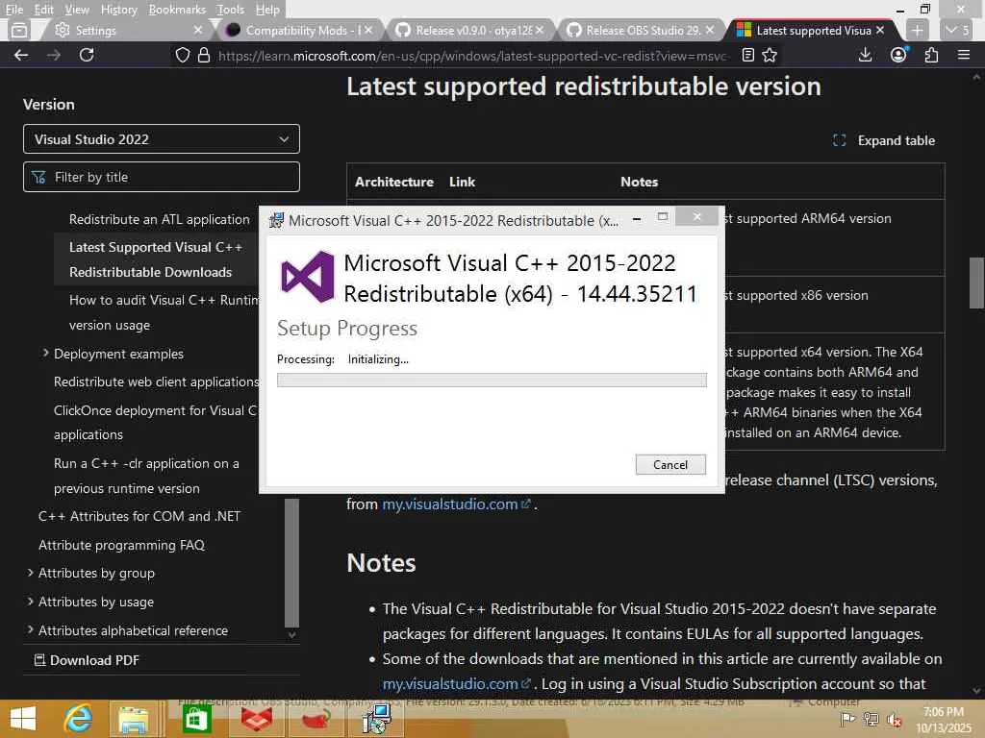The image size is (985, 738).
Task: Click the filter funnel icon
Action: 38,178
